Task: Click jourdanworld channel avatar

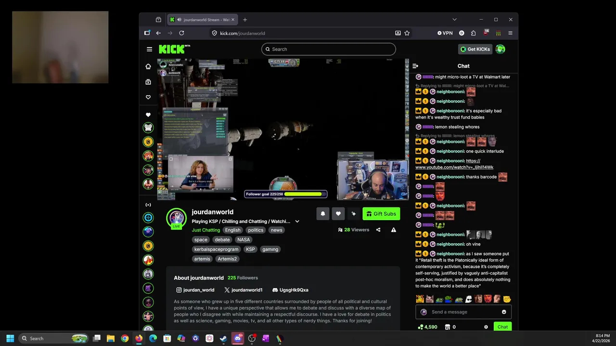Action: (177, 218)
